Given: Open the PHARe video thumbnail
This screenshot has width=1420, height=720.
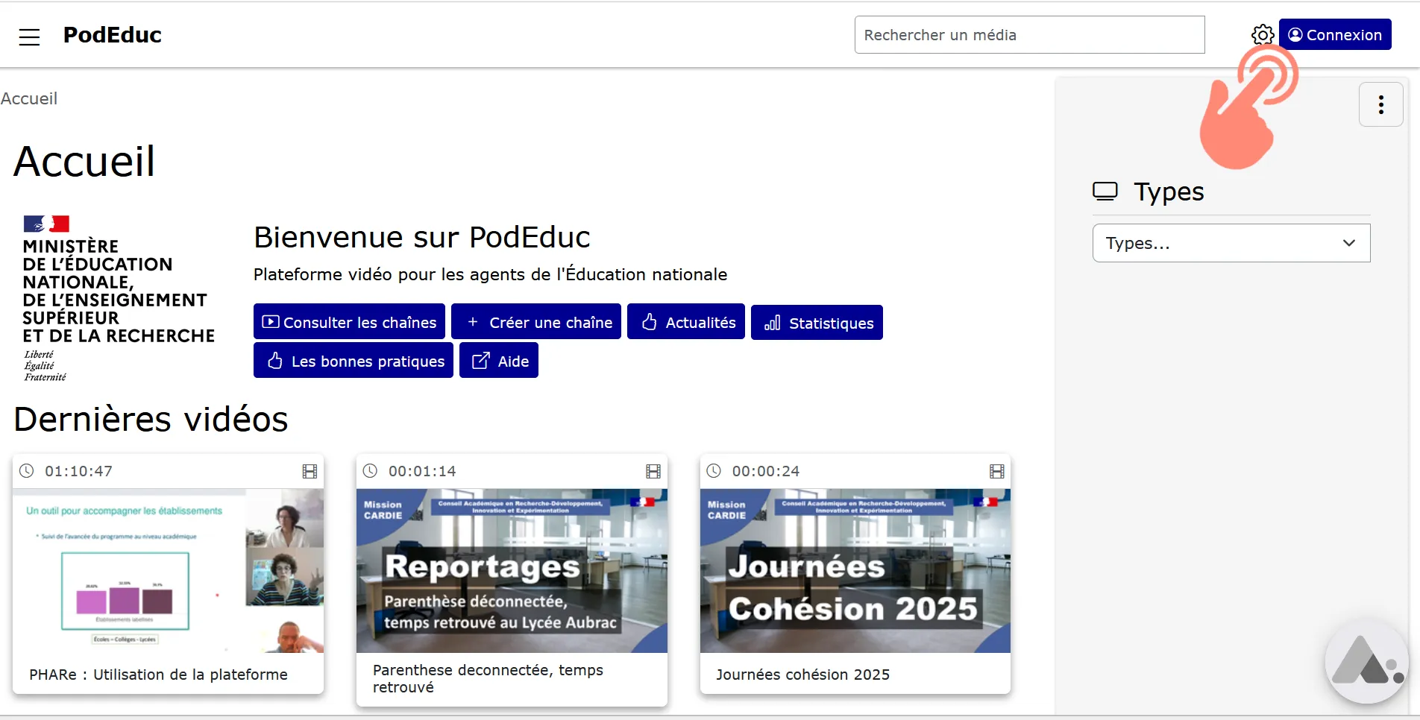Looking at the screenshot, I should 168,571.
